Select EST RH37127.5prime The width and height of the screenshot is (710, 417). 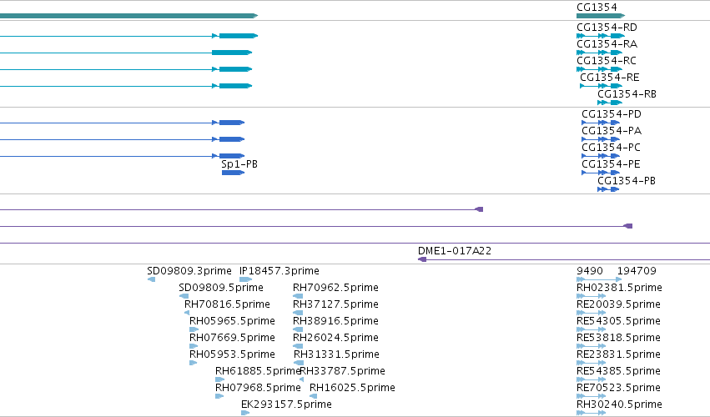[335, 304]
